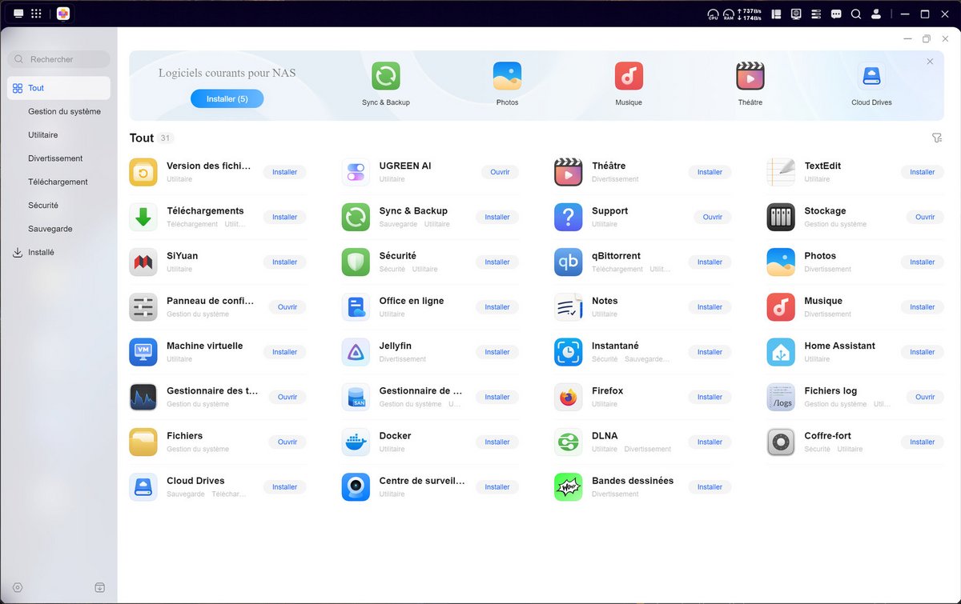Screen dimensions: 961x604
Task: Open the Stockage app icon
Action: pos(781,217)
